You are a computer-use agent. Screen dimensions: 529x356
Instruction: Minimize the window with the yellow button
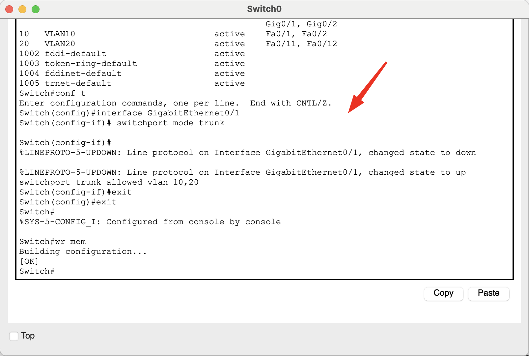click(x=22, y=9)
